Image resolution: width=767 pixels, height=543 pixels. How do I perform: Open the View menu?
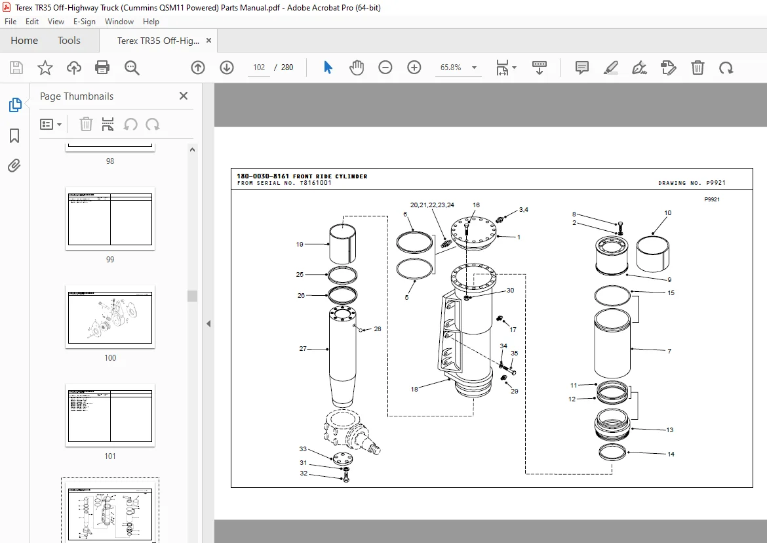[x=56, y=22]
